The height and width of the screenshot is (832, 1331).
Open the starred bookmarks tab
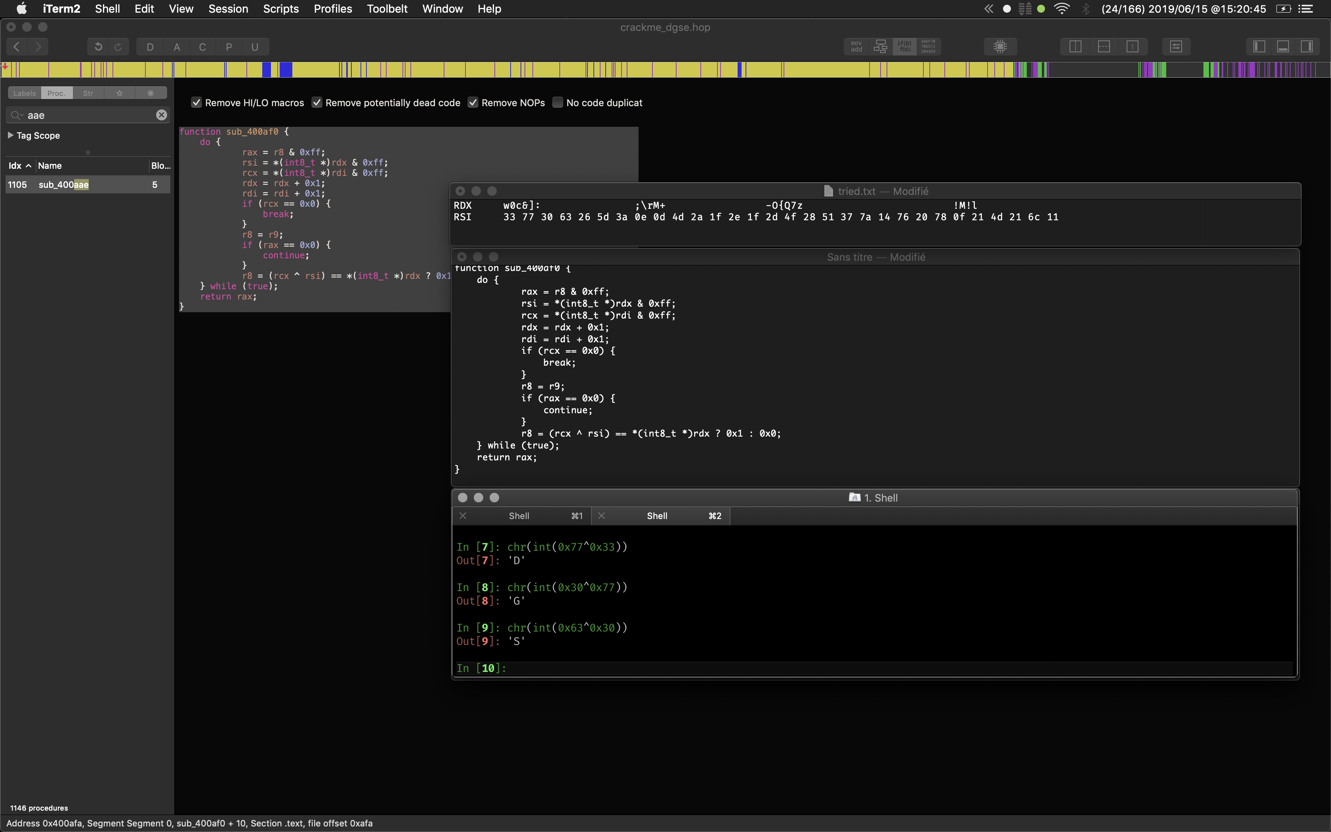[119, 93]
